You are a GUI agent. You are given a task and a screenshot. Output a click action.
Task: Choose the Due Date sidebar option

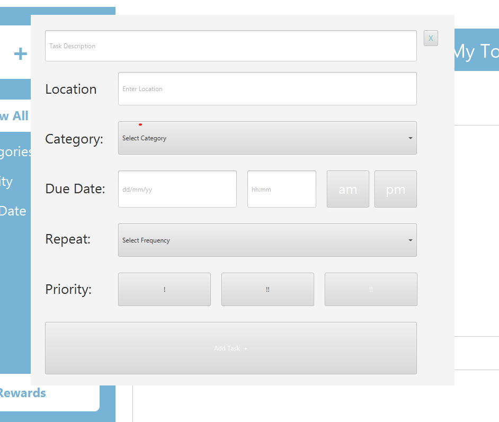[x=13, y=211]
